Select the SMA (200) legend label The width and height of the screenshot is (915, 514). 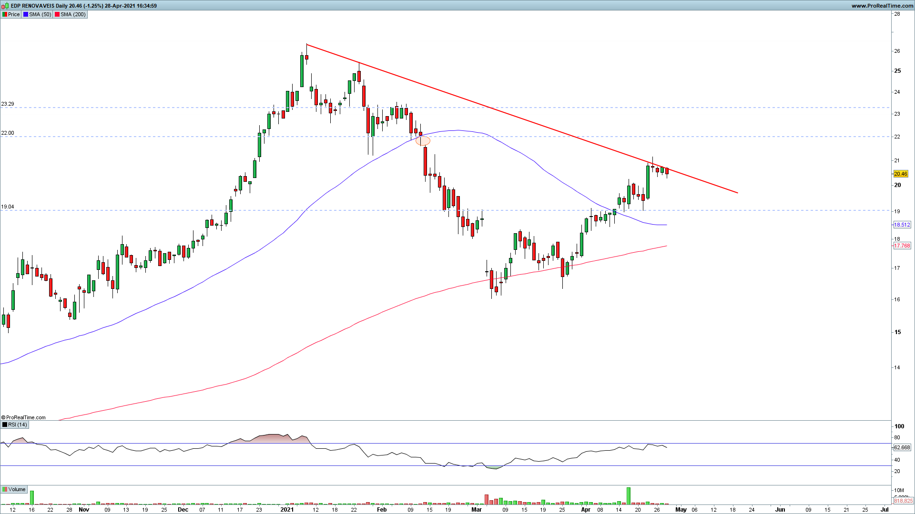(73, 14)
